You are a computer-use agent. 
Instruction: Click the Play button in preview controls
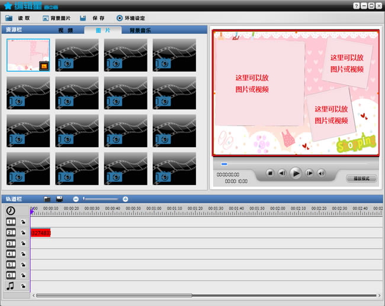[296, 173]
